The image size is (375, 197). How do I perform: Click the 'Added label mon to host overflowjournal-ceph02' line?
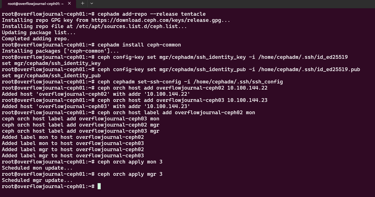point(73,137)
